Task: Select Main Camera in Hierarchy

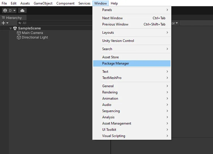Action: (x=32, y=33)
